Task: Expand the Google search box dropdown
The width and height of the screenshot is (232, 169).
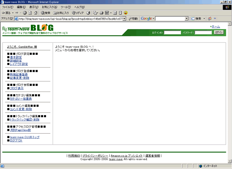Action: (x=187, y=19)
